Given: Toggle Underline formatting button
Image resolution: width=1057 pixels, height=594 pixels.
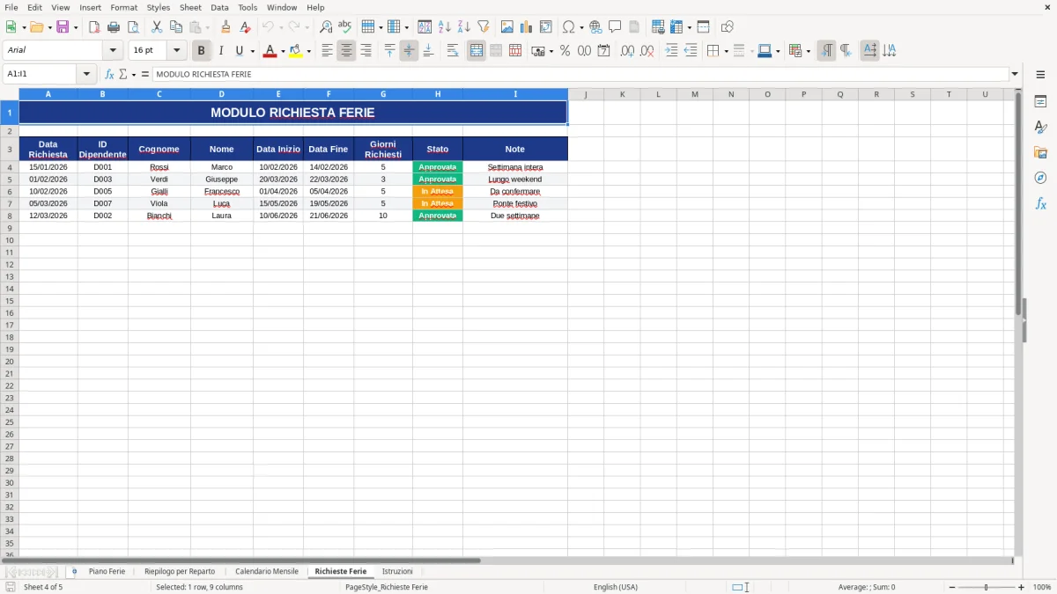Looking at the screenshot, I should pyautogui.click(x=239, y=51).
